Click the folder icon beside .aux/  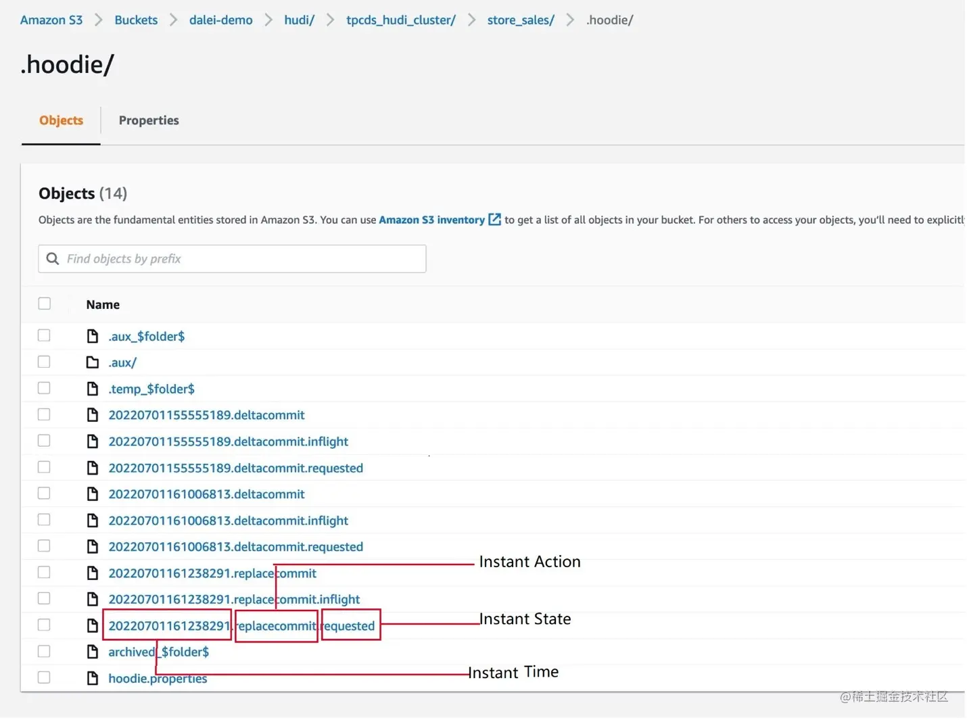click(93, 362)
